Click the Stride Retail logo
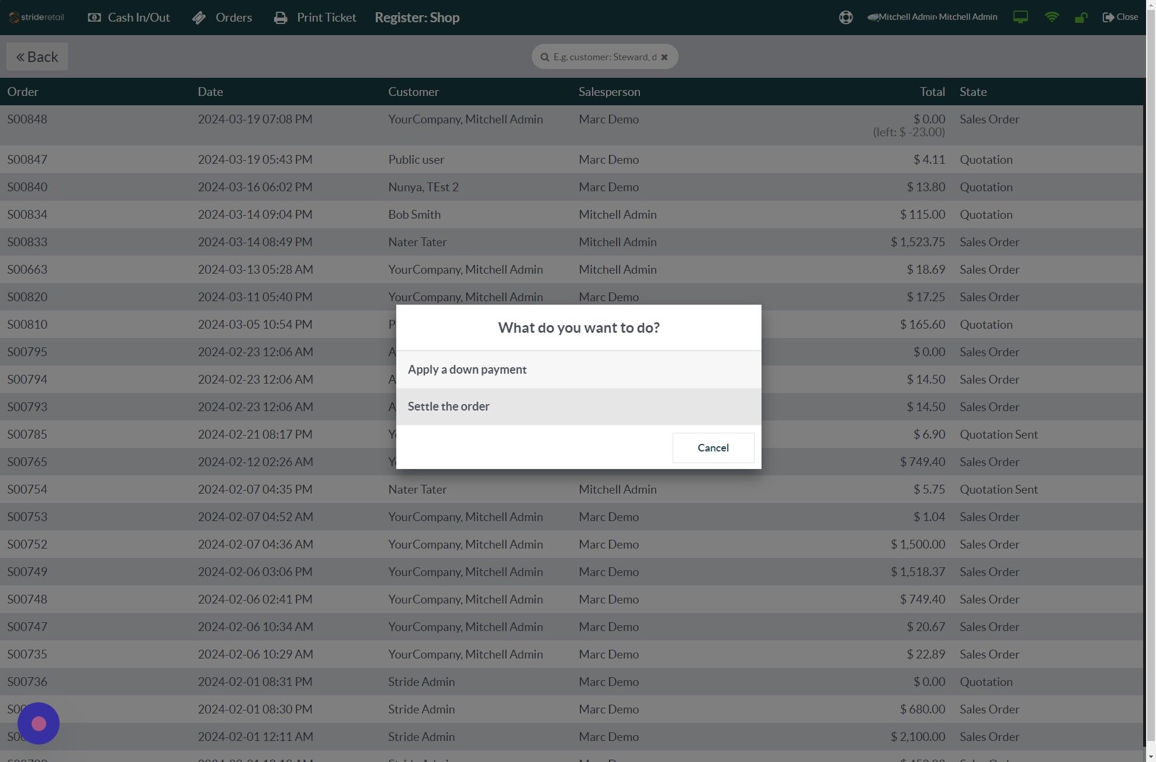1156x762 pixels. pyautogui.click(x=36, y=18)
